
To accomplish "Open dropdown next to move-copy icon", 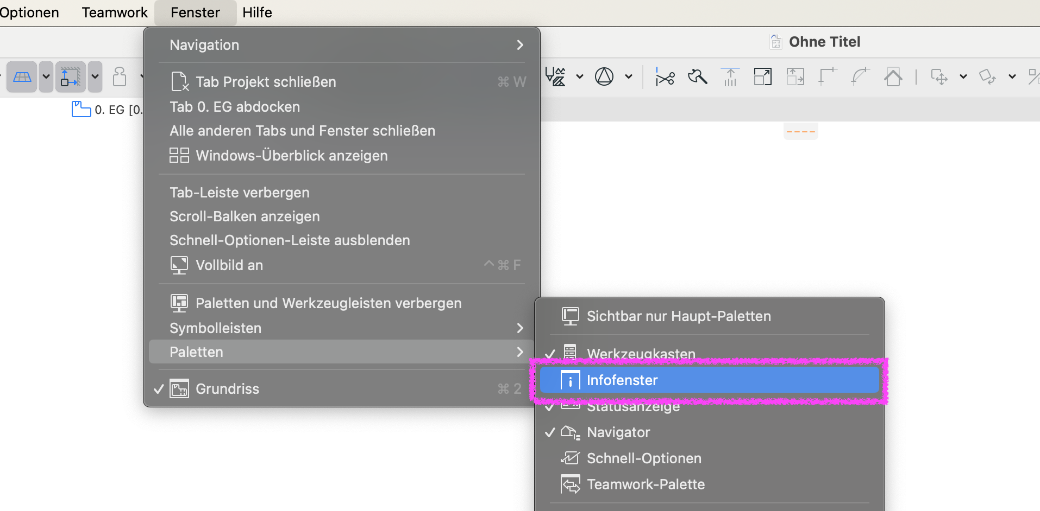I will tap(963, 77).
